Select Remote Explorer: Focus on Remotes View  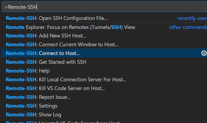tap(104, 27)
